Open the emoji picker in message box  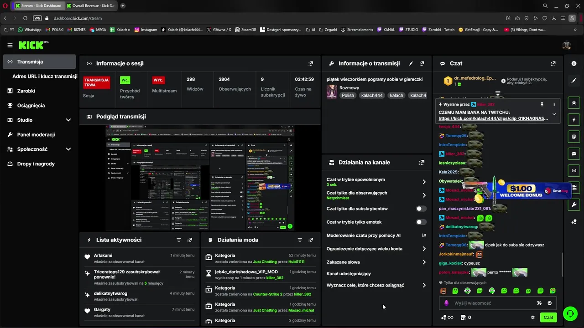(x=549, y=303)
